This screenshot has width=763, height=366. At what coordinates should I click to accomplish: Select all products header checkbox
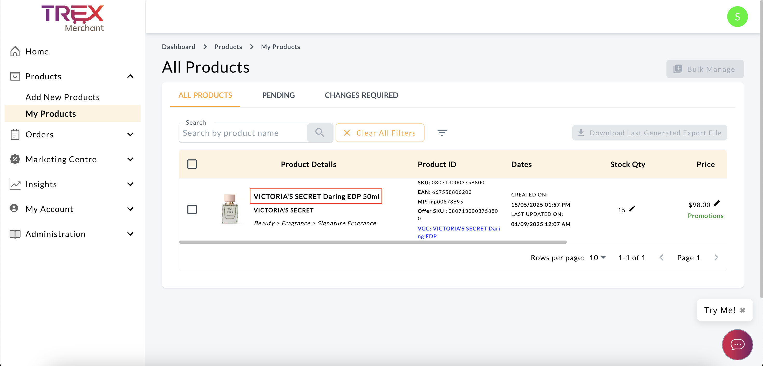(192, 164)
